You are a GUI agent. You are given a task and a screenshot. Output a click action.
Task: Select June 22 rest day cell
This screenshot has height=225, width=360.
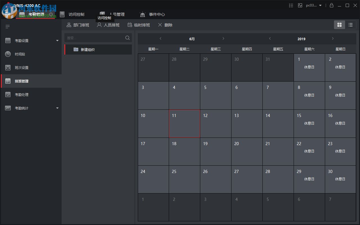coord(309,152)
